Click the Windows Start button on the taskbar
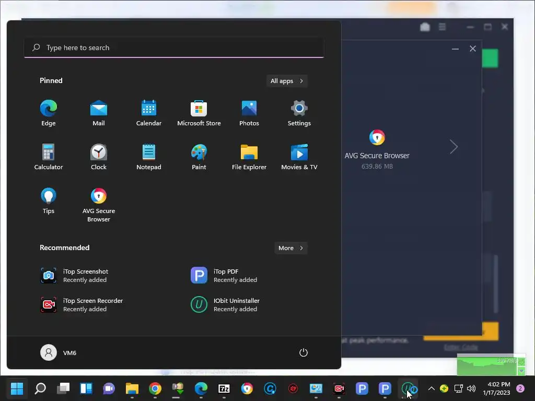 (17, 388)
